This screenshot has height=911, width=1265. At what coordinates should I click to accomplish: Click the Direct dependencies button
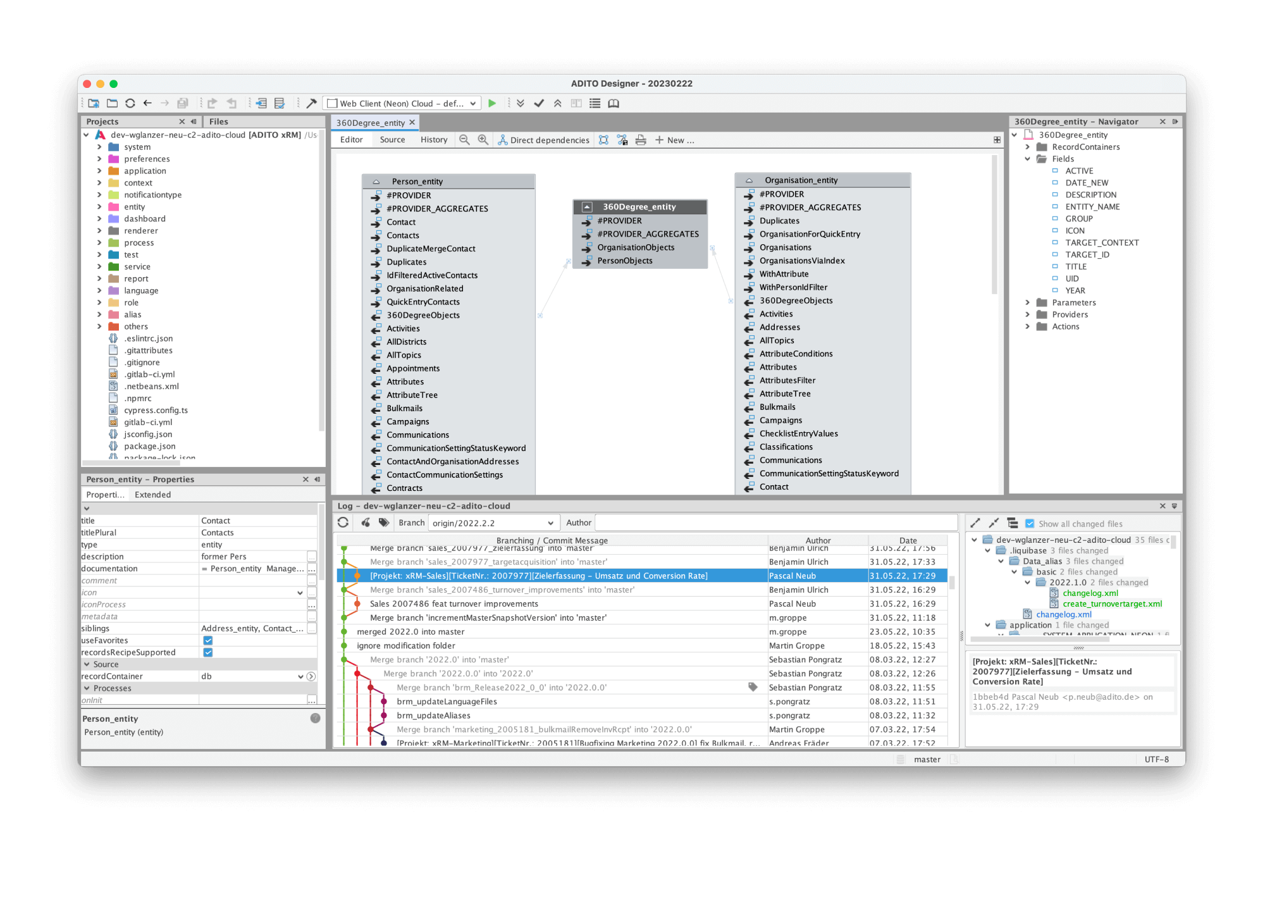click(543, 140)
